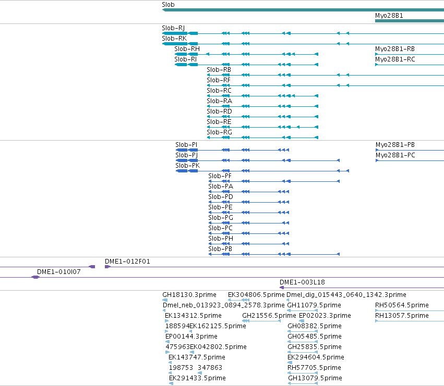The height and width of the screenshot is (386, 444).
Task: Select the GH13079.5prime EST
Action: (x=303, y=383)
